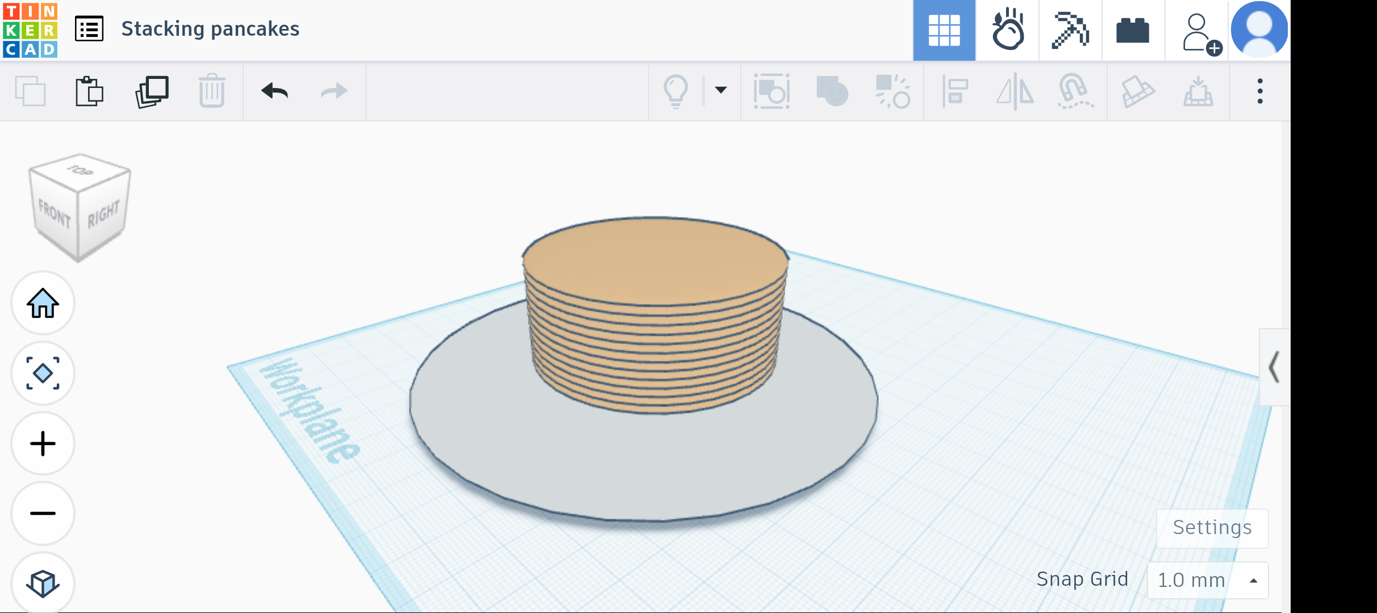Viewport: 1377px width, 613px height.
Task: Reset to Home view
Action: pyautogui.click(x=43, y=303)
